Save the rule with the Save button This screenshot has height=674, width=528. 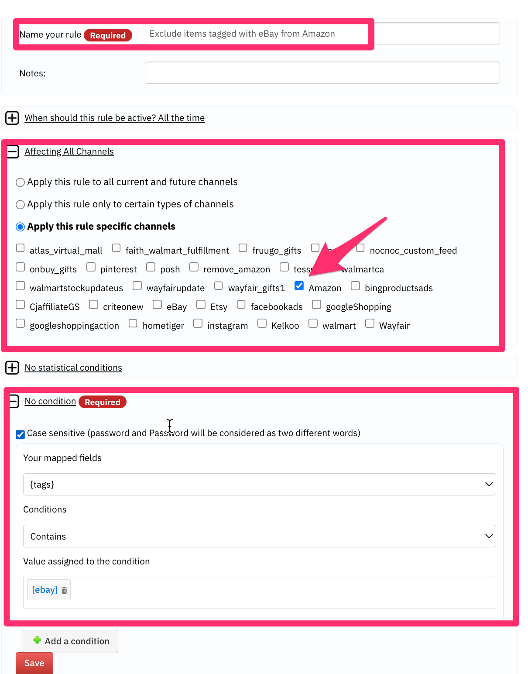tap(34, 663)
